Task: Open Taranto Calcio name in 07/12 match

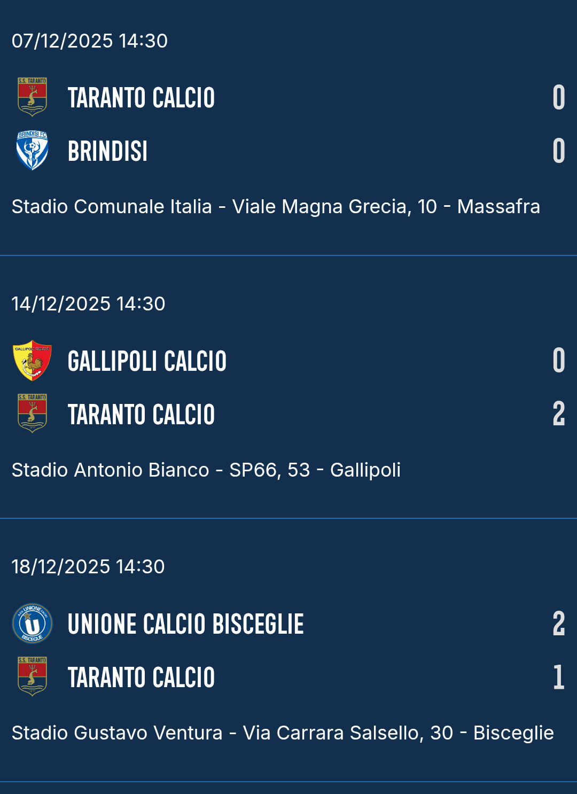Action: point(141,98)
